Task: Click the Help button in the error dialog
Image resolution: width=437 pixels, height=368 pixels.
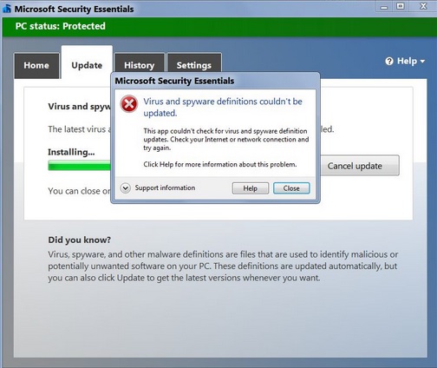Action: (x=251, y=188)
